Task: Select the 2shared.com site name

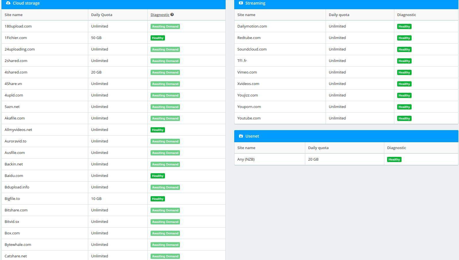Action: (x=16, y=61)
